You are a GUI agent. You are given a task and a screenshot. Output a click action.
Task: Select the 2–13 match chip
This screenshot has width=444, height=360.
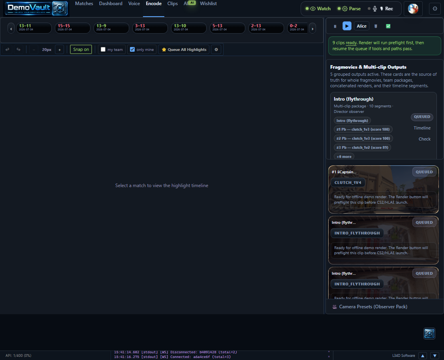click(266, 28)
